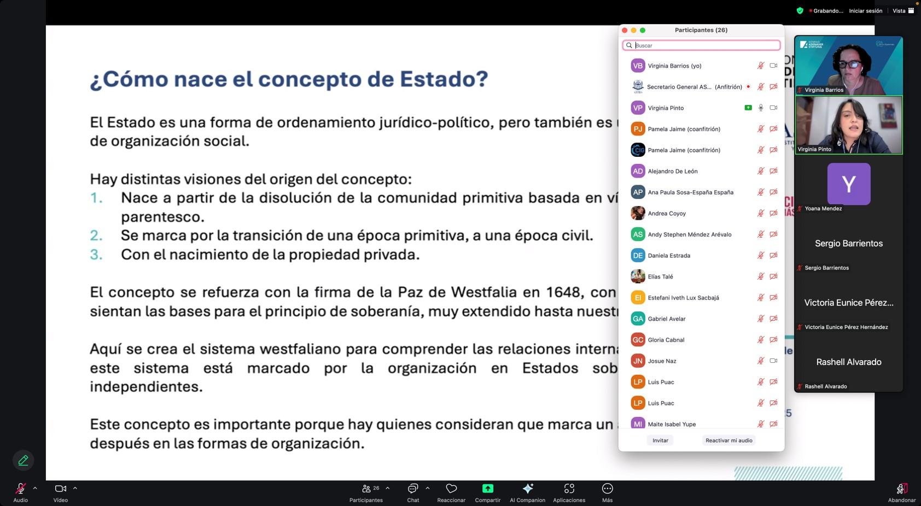The height and width of the screenshot is (506, 921).
Task: Click Iniciar sesión at the top
Action: [865, 11]
